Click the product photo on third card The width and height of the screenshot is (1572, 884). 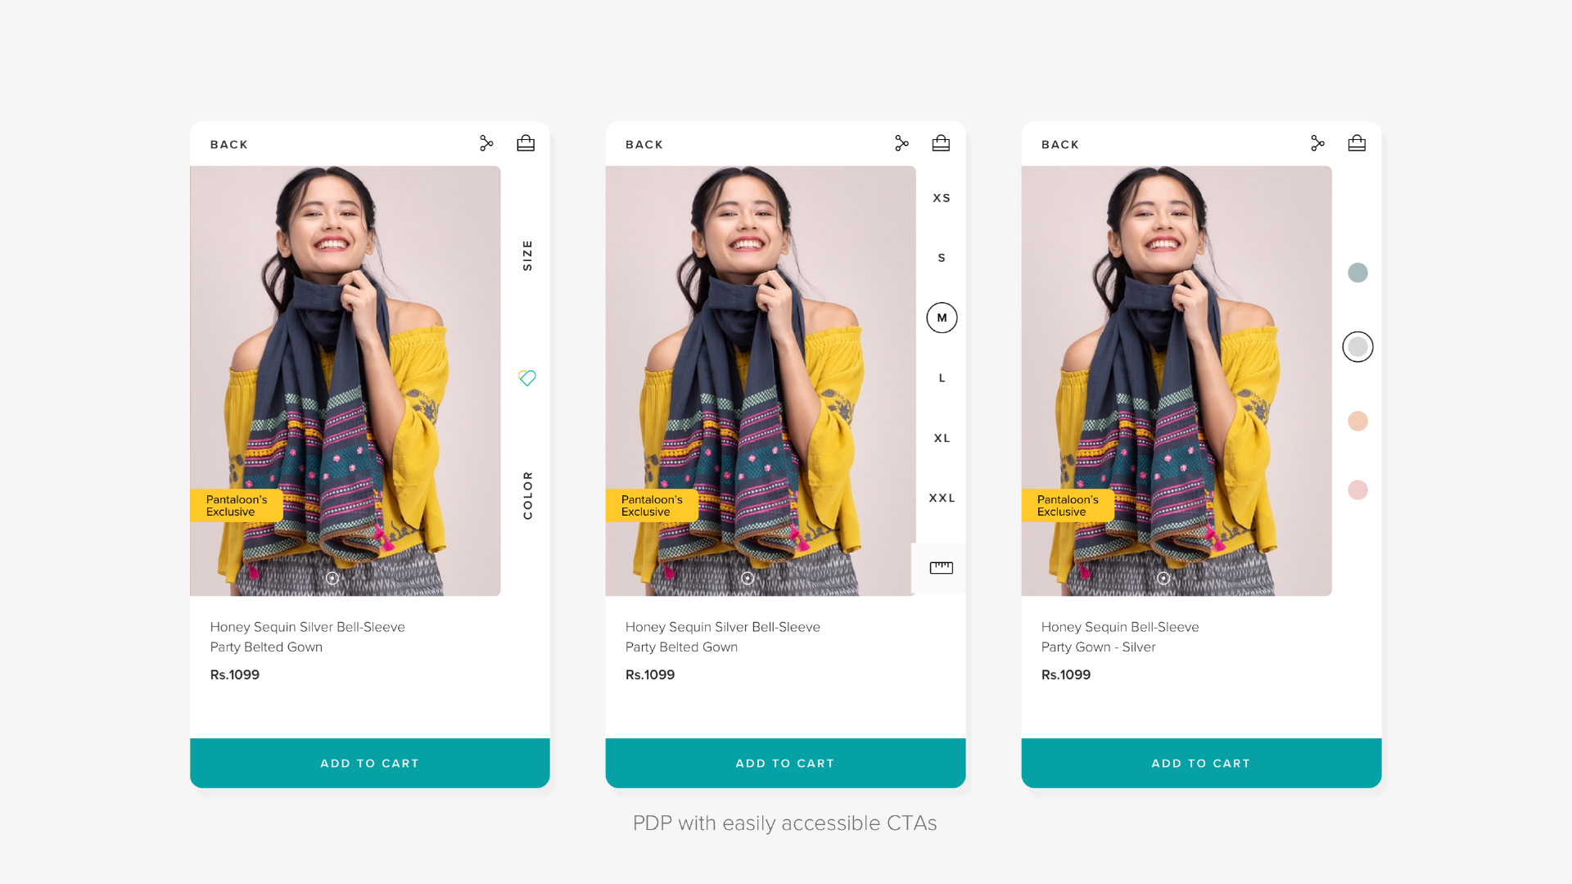click(x=1176, y=381)
